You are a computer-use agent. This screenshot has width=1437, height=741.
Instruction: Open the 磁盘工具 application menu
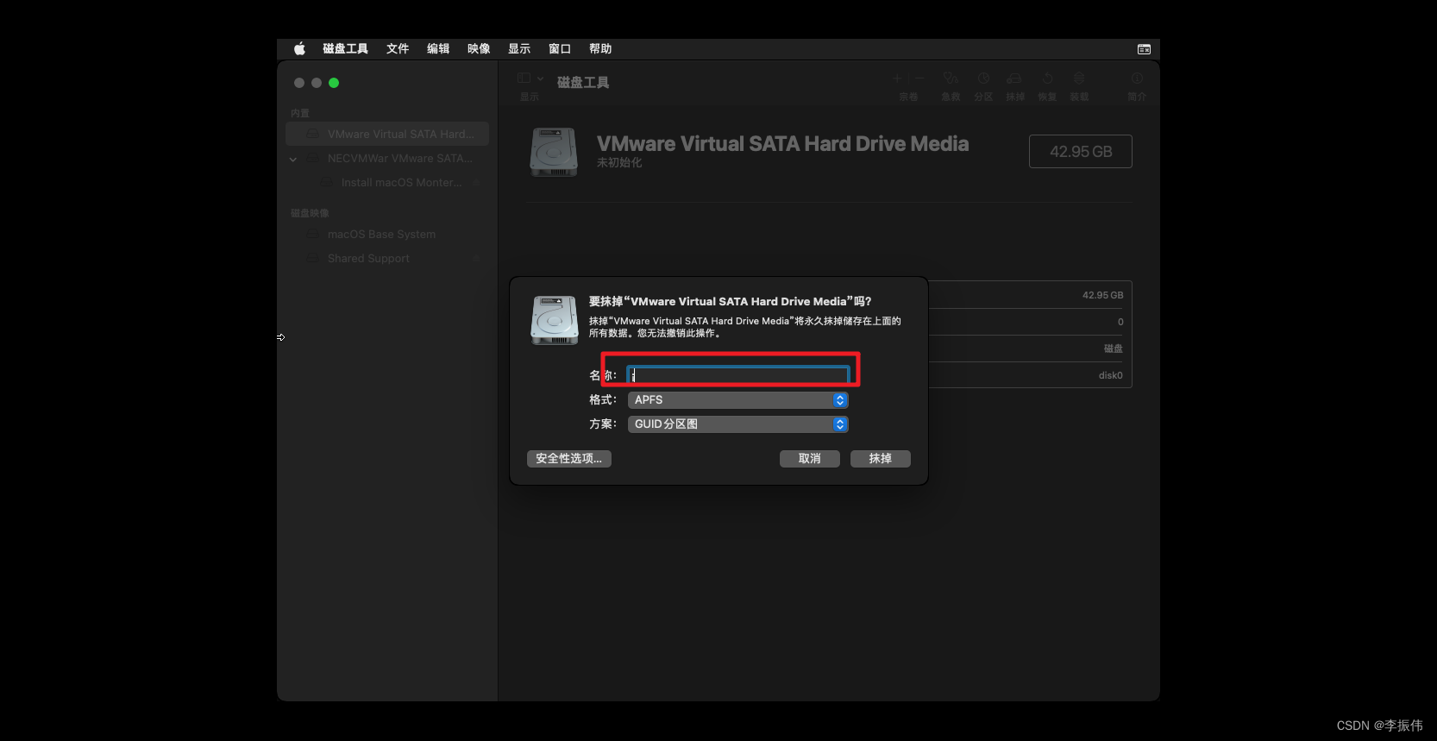click(345, 49)
